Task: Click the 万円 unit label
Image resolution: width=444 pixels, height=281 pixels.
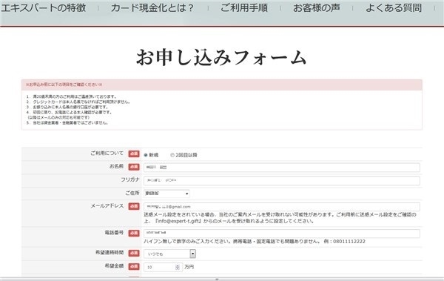Action: (189, 267)
